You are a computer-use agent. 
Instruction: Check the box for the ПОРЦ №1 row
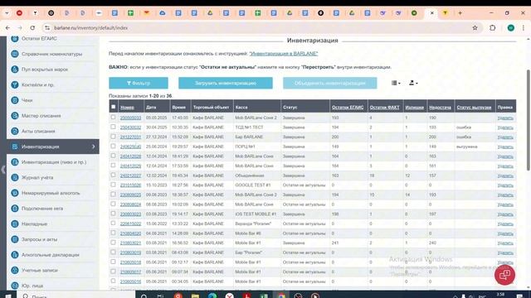point(113,147)
